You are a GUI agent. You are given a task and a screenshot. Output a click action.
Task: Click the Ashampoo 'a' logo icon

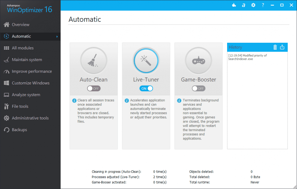point(243,5)
